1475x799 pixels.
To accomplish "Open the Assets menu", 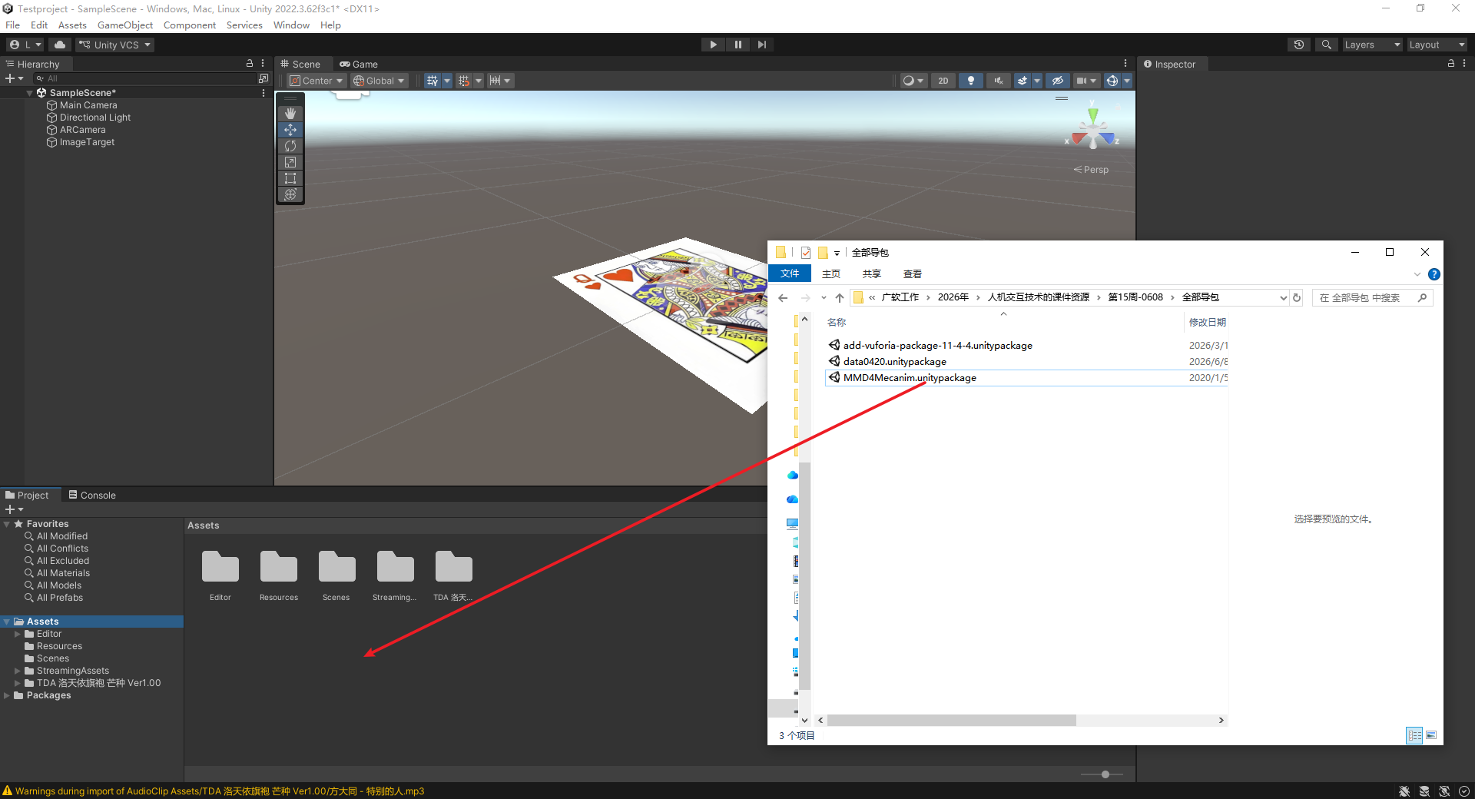I will tap(72, 25).
